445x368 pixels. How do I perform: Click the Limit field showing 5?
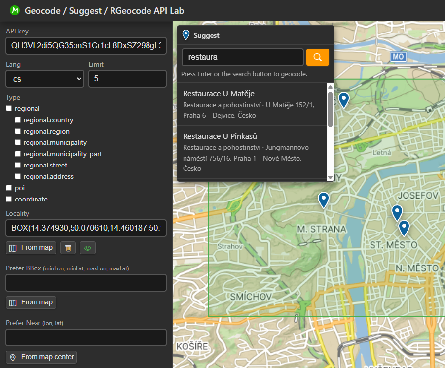(x=127, y=79)
